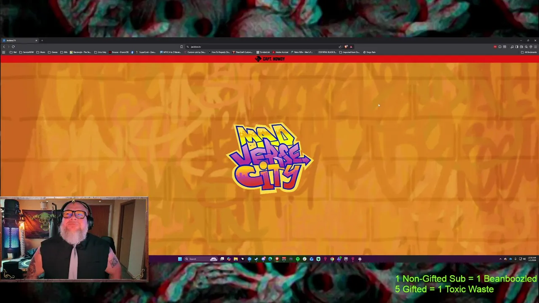
Task: Toggle the browser sidebar panel icon
Action: (516, 47)
